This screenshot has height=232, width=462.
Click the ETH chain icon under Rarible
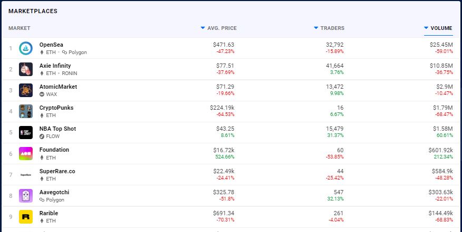42,220
